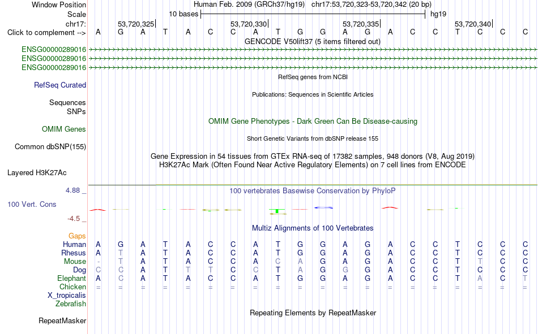This screenshot has width=538, height=334.
Task: Click the orange Gaps label
Action: pos(77,236)
